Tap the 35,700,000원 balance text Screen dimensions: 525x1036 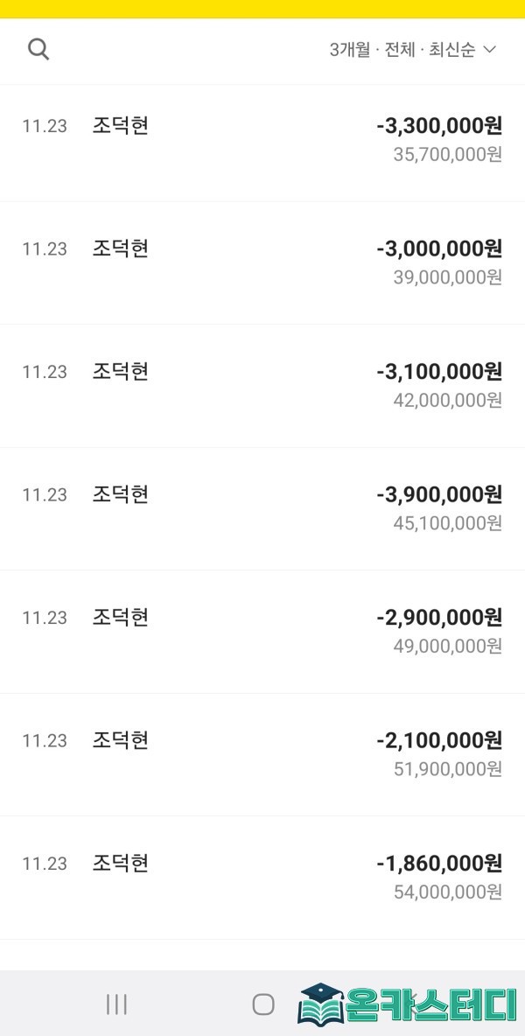(448, 155)
